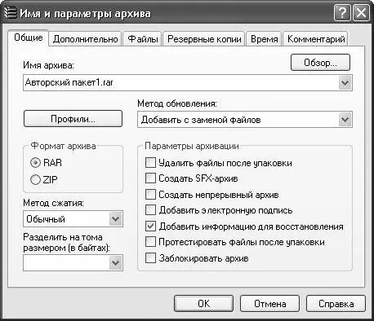Enable Протестировать файлы после упаковки
Screen dimensions: 374x321
click(x=150, y=242)
